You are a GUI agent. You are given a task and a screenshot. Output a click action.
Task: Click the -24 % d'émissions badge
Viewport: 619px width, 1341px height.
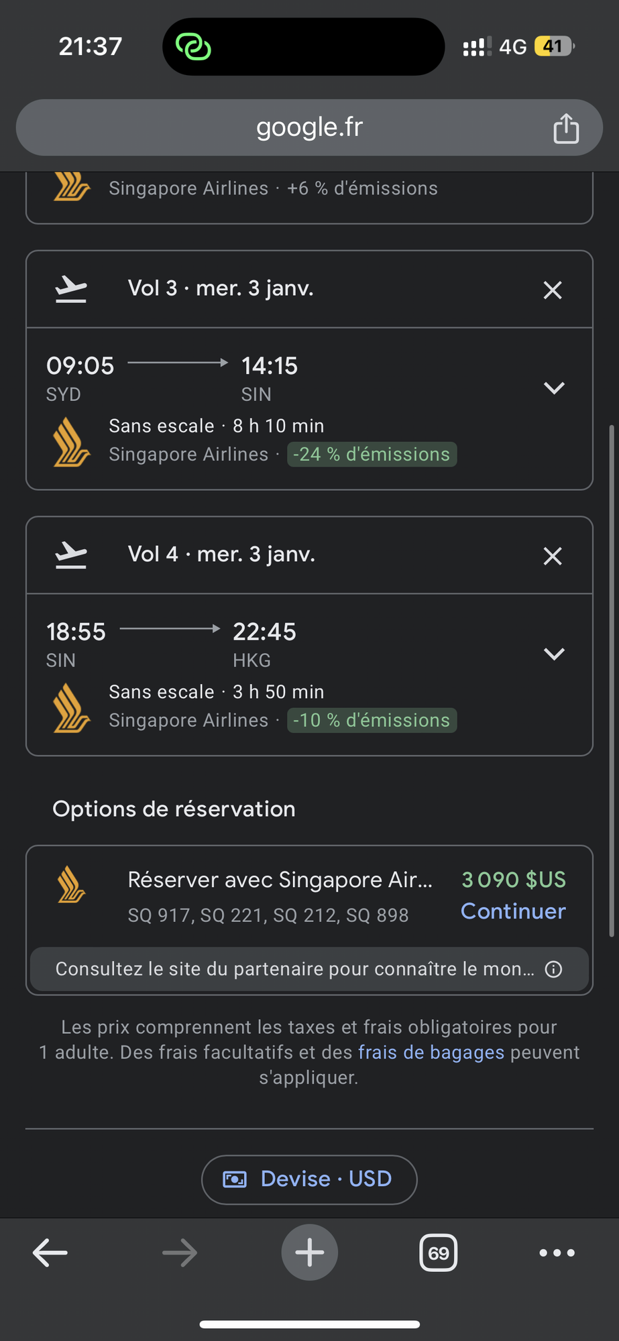click(x=372, y=454)
